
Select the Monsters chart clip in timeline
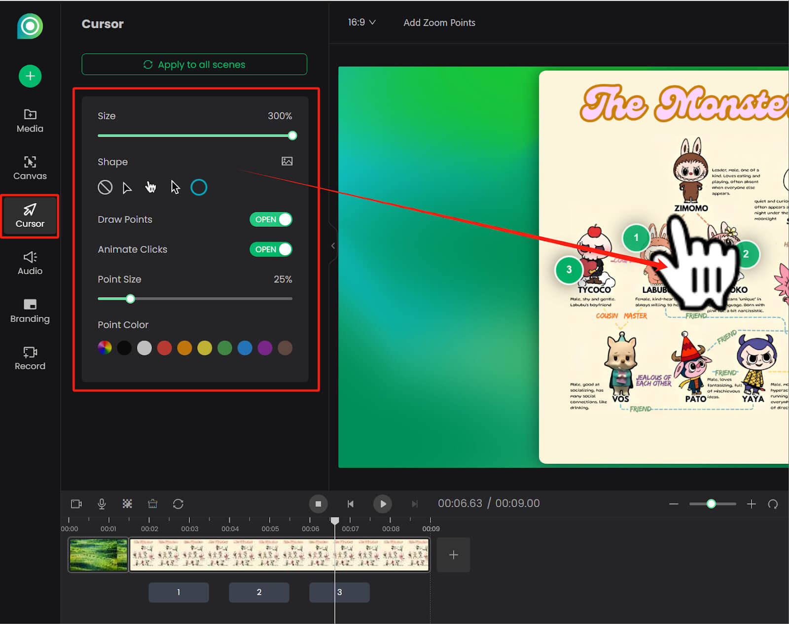point(280,555)
